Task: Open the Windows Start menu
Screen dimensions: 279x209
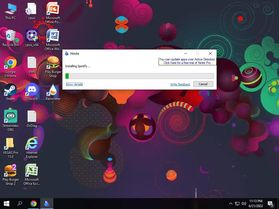Action: [x=7, y=204]
